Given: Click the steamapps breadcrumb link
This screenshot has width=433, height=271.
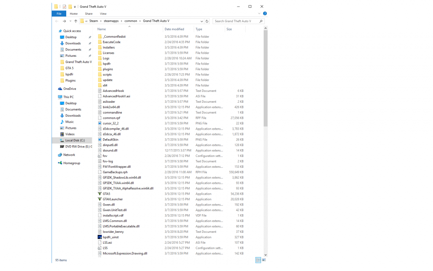Looking at the screenshot, I should click(111, 21).
